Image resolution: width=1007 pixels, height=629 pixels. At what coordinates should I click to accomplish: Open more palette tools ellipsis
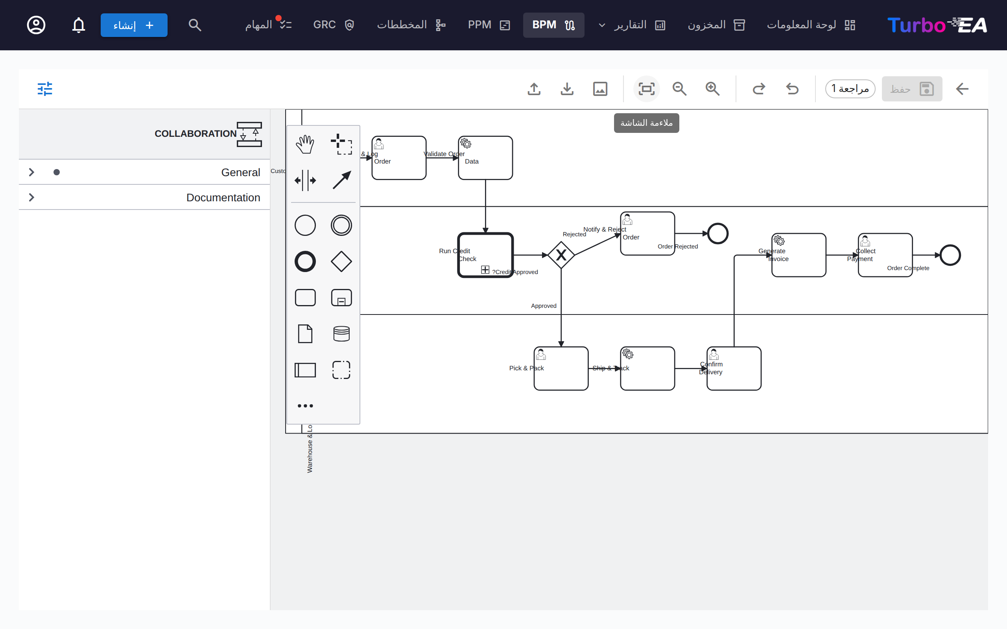point(305,406)
